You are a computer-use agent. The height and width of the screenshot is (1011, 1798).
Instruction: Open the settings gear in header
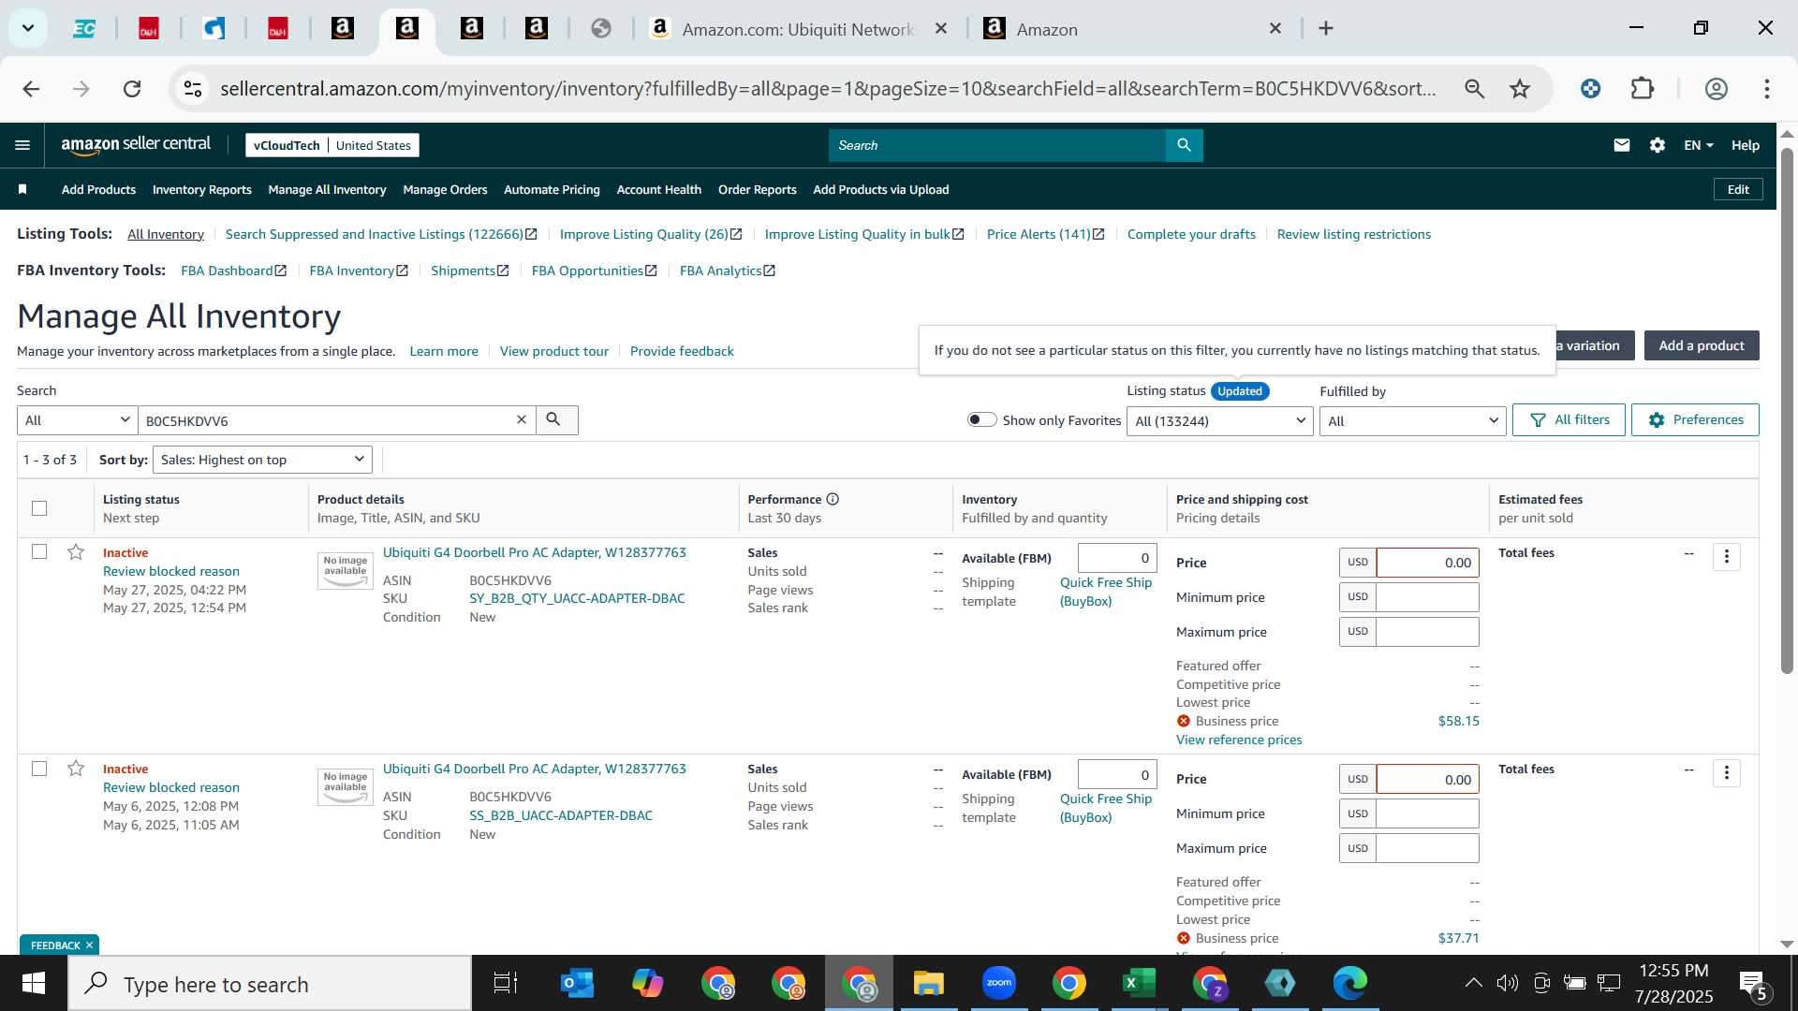tap(1658, 145)
